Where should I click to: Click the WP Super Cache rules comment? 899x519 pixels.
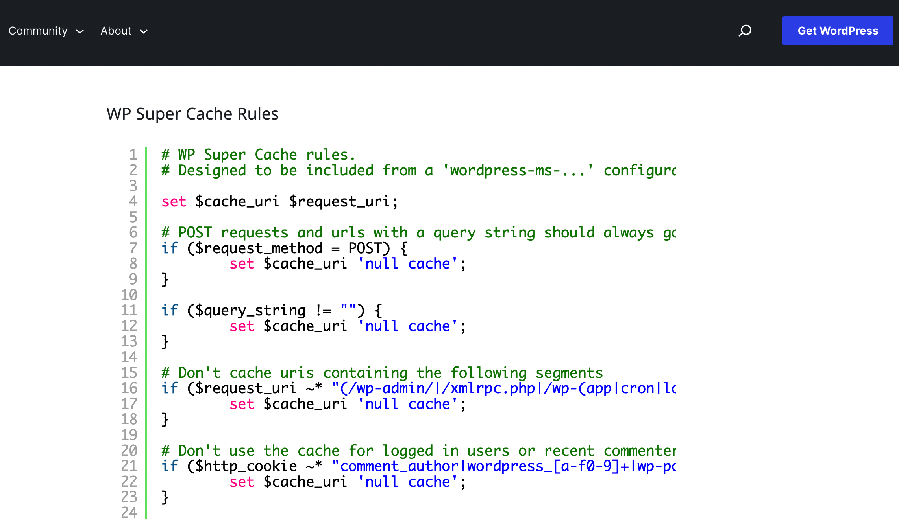tap(258, 154)
